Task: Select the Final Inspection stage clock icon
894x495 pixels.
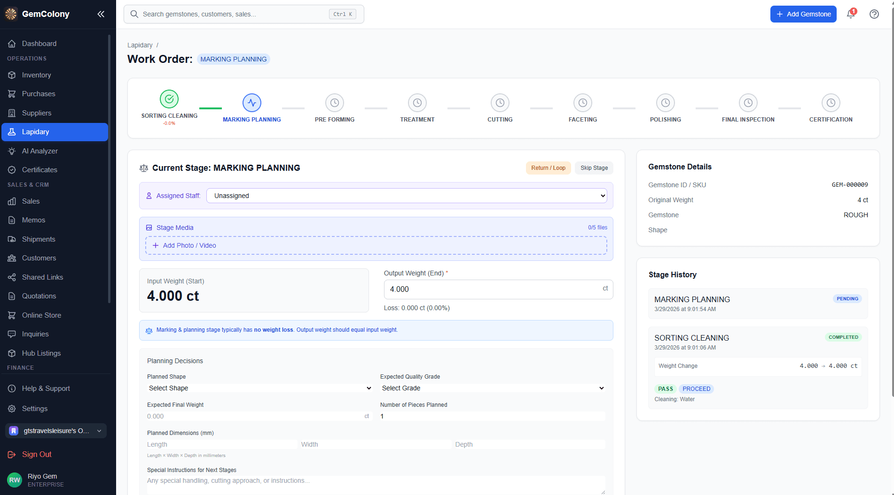Action: coord(748,103)
